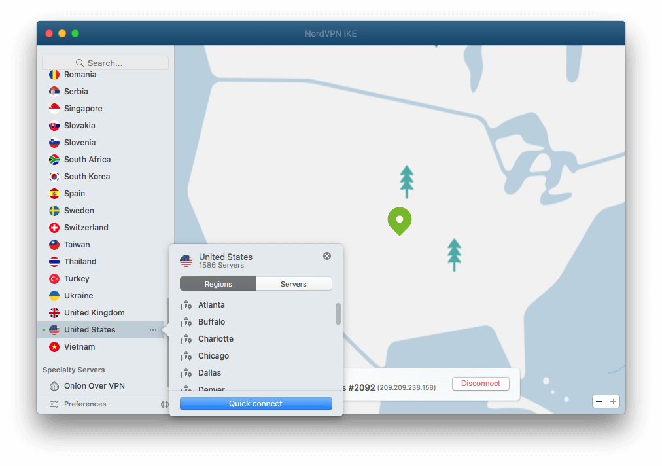Click the United Kingdom flag icon
The width and height of the screenshot is (662, 466).
tap(54, 313)
